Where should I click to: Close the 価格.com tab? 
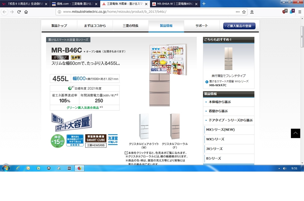point(96,4)
